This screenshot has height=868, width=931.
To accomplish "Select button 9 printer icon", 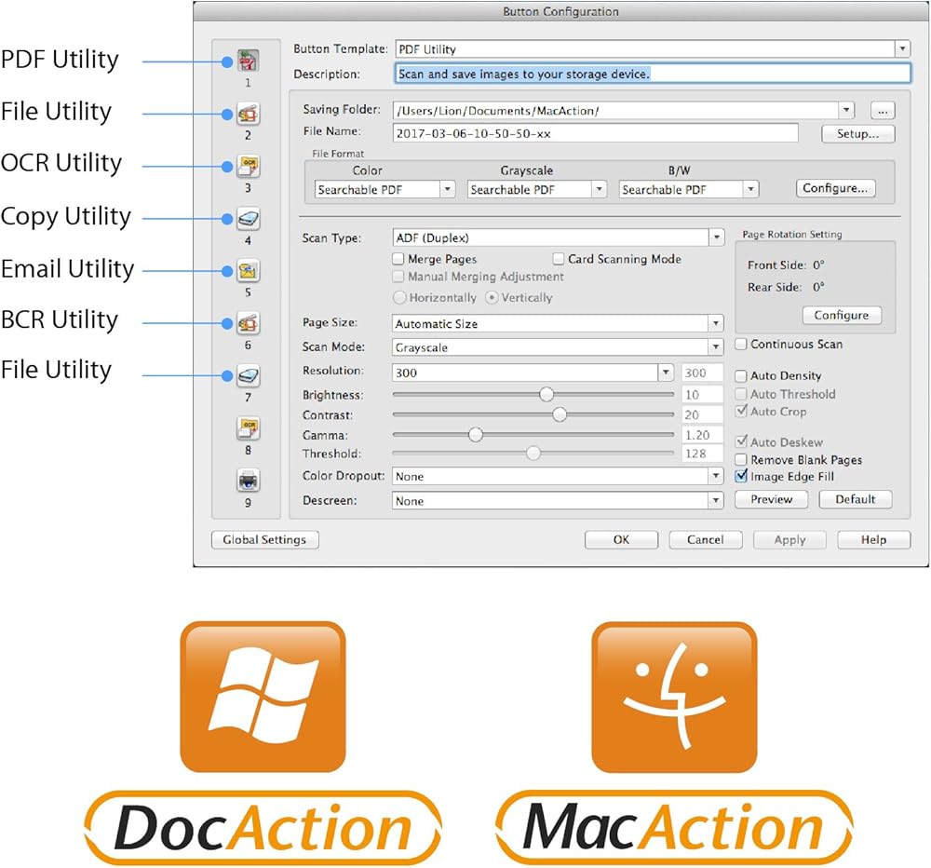I will click(x=248, y=481).
